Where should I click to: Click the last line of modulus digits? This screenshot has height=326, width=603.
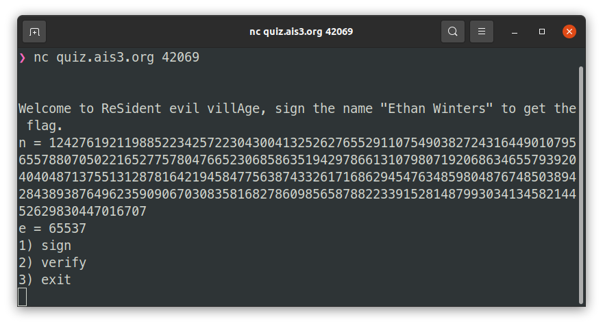(x=82, y=212)
